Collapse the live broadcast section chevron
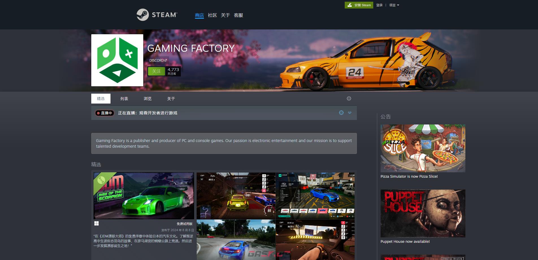The image size is (538, 260). [x=350, y=113]
